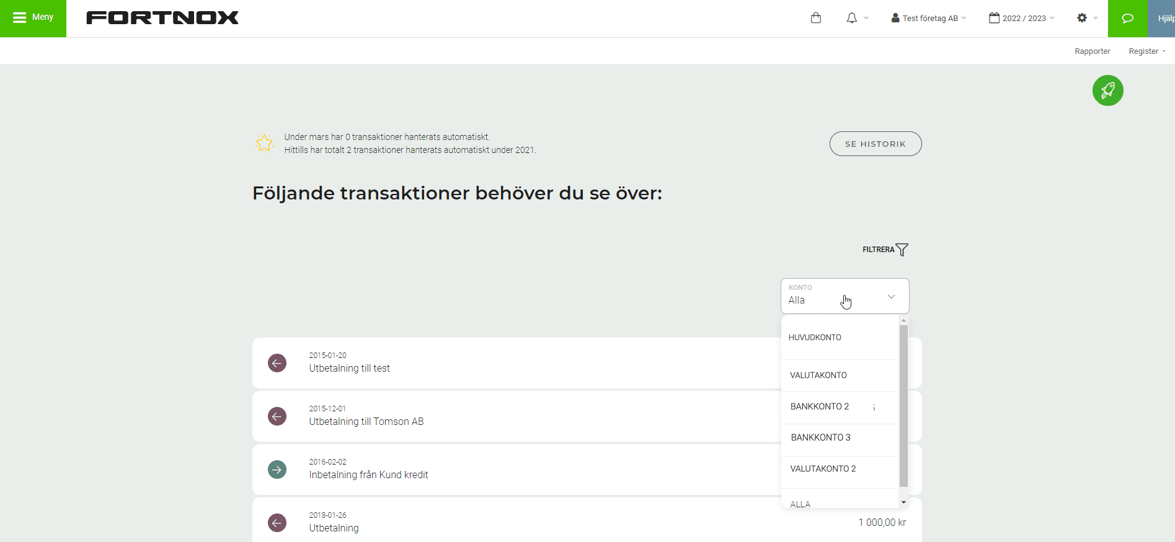The image size is (1175, 542).
Task: Click the date 2018-01-26
Action: [327, 515]
